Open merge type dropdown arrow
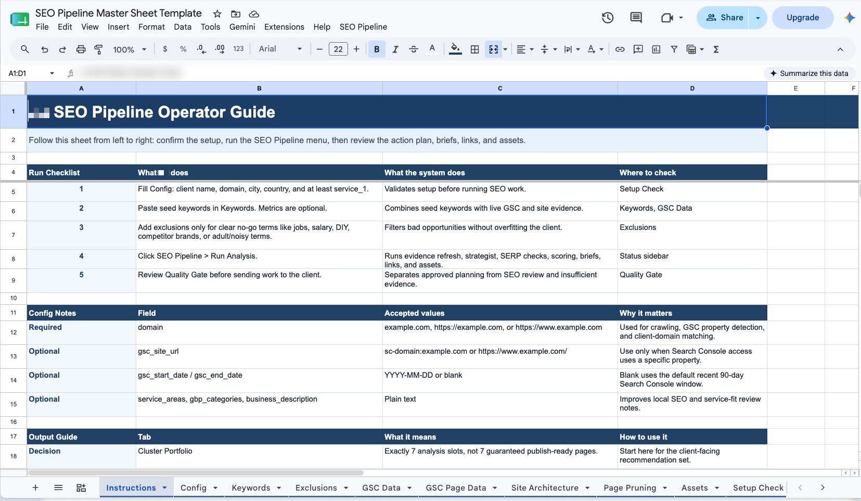The width and height of the screenshot is (861, 501). point(505,49)
